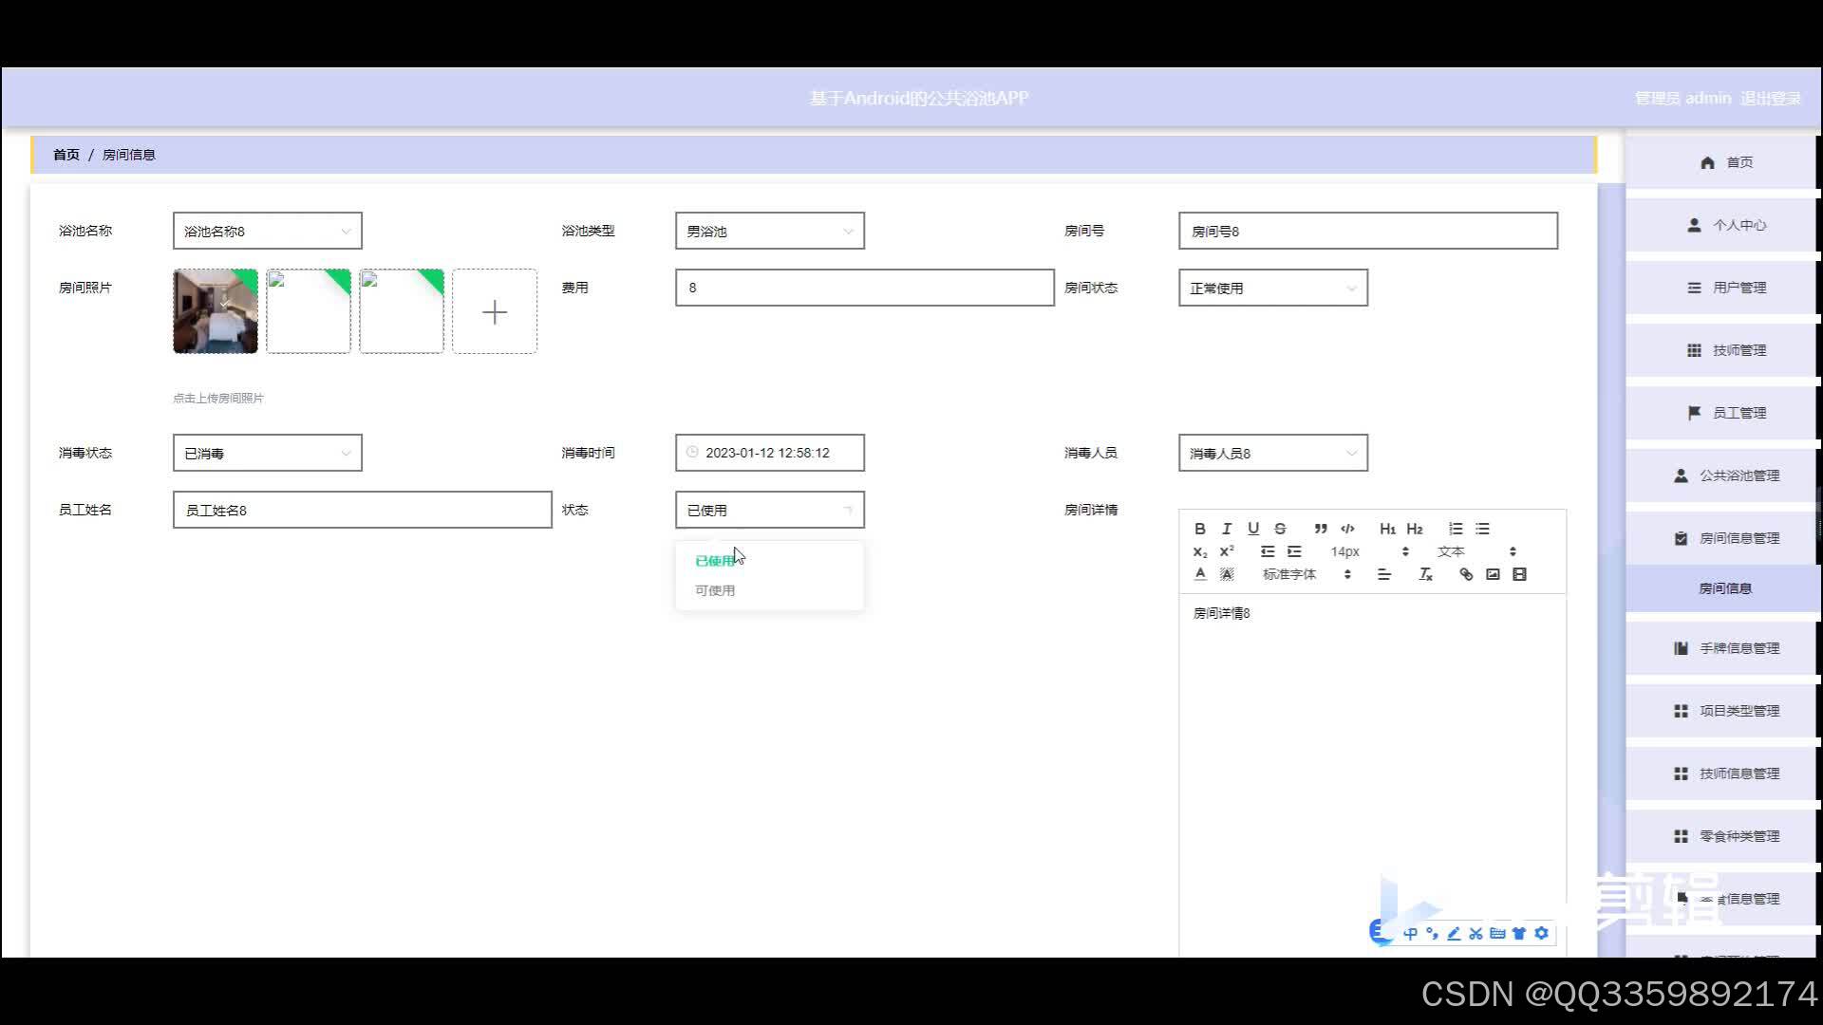Select the 房间信息 submenu item

pyautogui.click(x=1722, y=588)
